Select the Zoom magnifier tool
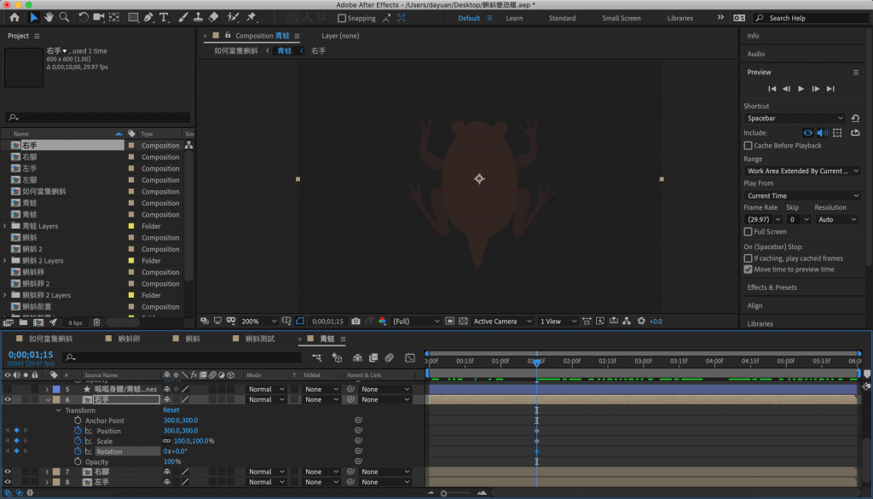Screen dimensions: 873x499 click(x=65, y=17)
